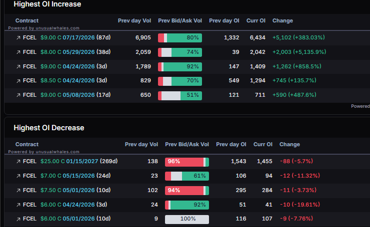The height and width of the screenshot is (227, 370).
Task: Open FCEL $8.00 C 05/29/2026 contract link
Action: 67,52
